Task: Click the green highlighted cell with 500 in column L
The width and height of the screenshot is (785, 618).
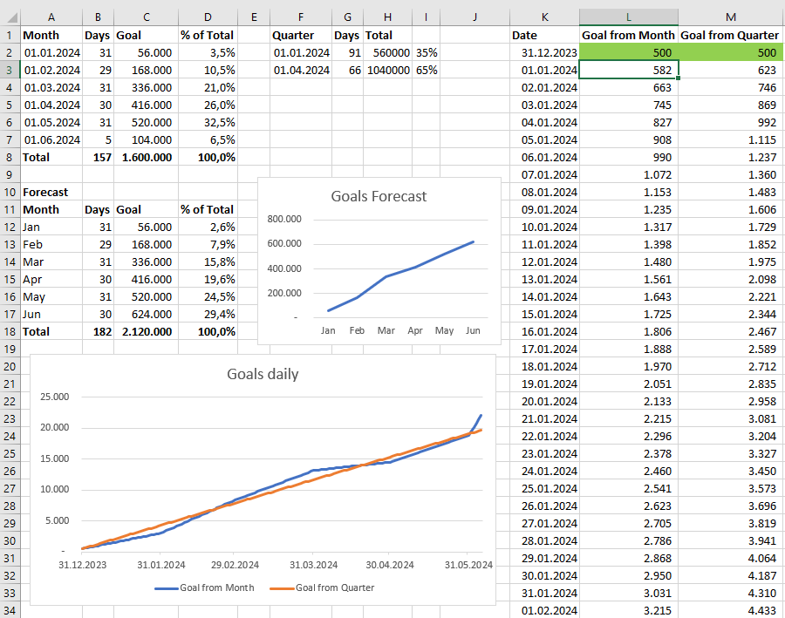Action: pyautogui.click(x=629, y=52)
